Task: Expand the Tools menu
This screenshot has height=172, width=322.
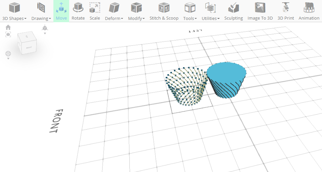Action: 190,11
